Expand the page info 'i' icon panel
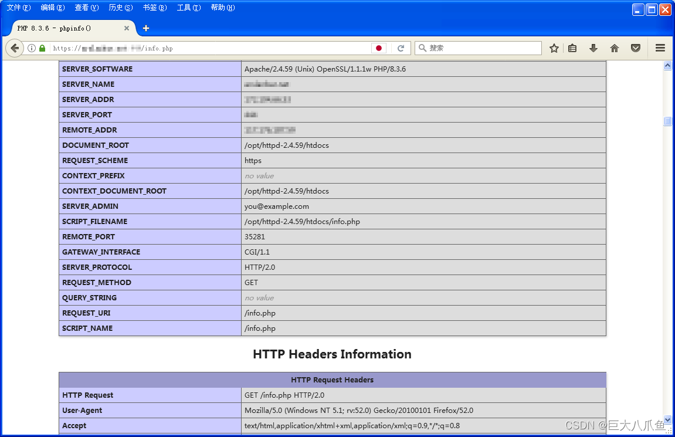This screenshot has width=675, height=437. [31, 49]
